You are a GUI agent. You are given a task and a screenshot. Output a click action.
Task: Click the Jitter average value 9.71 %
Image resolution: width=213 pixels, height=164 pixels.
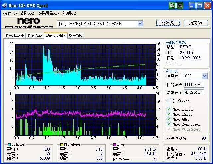coord(150,149)
